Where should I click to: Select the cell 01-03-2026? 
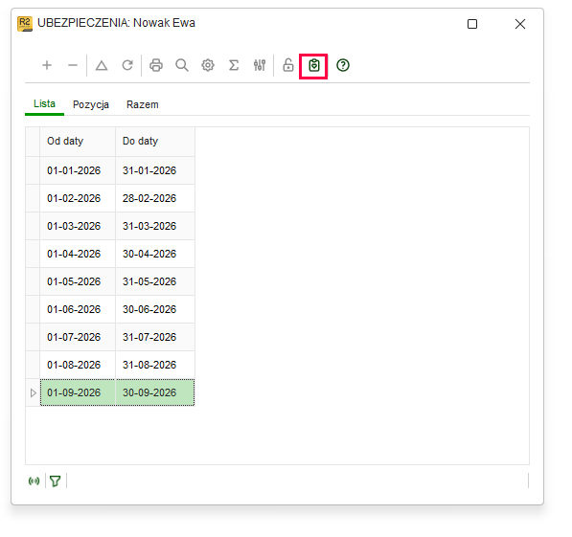click(x=78, y=226)
